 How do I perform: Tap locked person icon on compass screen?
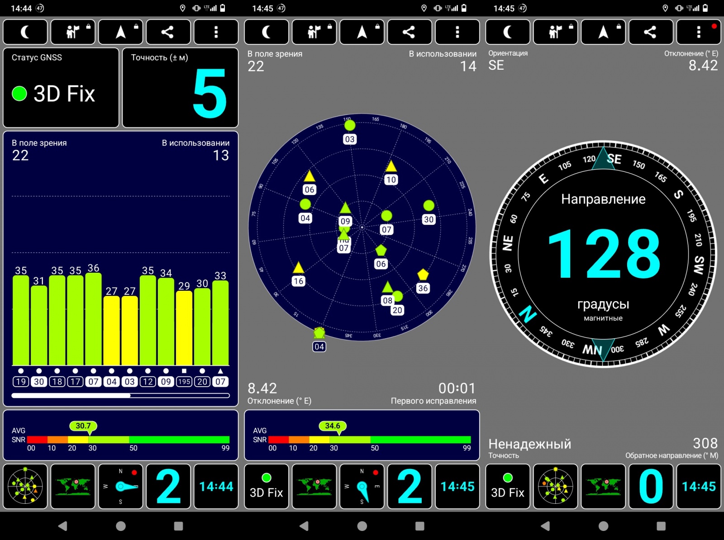(x=555, y=32)
